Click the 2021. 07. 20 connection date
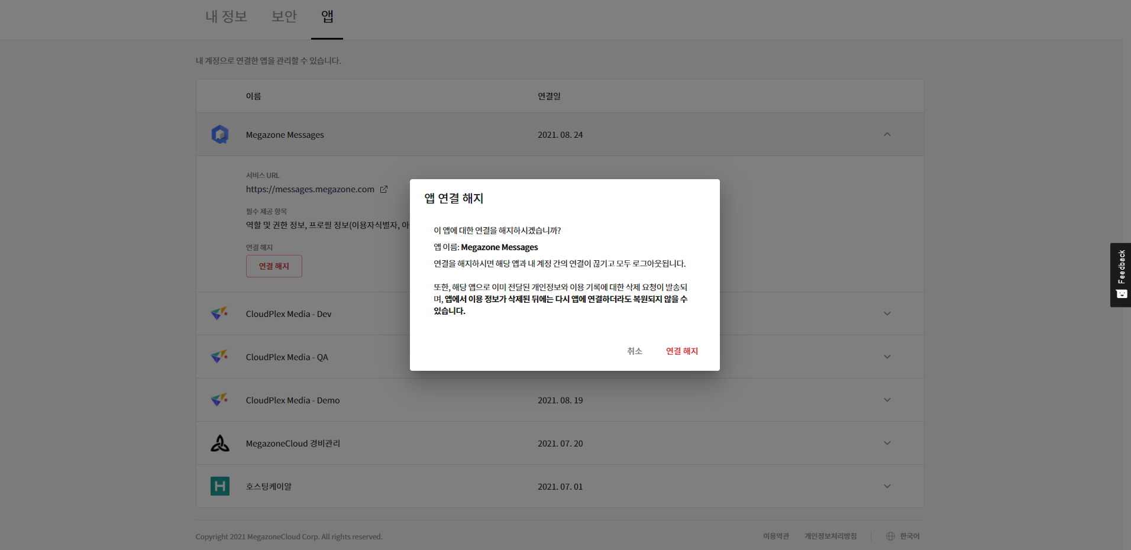 (560, 444)
